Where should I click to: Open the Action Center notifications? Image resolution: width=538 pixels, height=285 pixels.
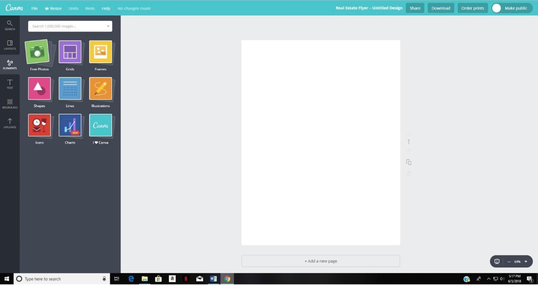coord(530,279)
